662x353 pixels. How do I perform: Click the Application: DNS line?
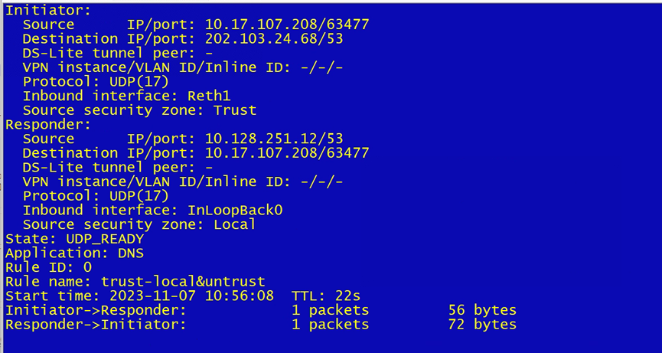pyautogui.click(x=74, y=253)
